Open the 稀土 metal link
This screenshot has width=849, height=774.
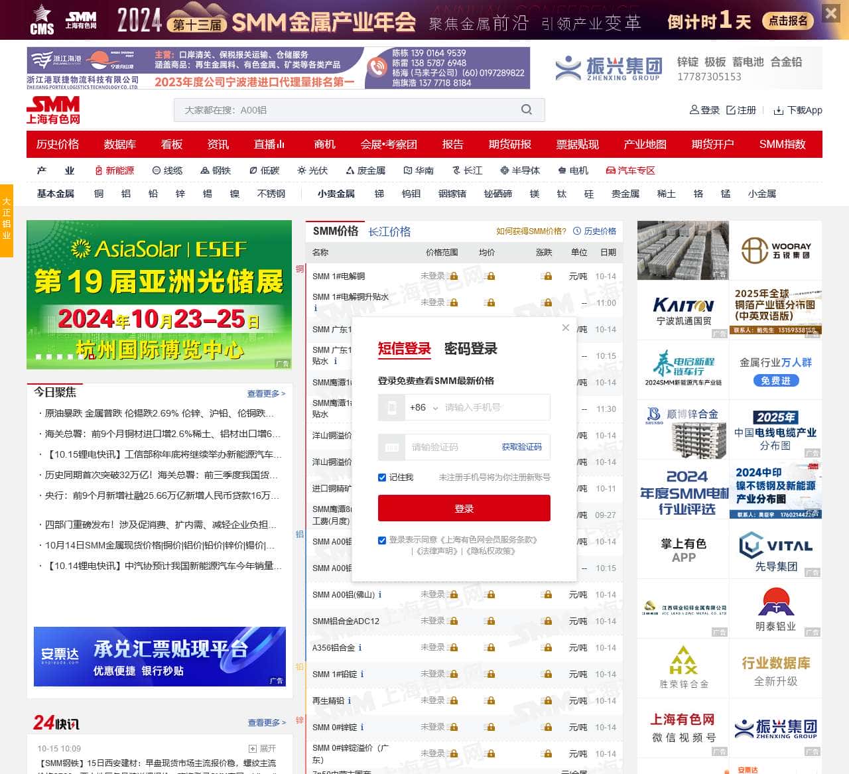point(666,194)
